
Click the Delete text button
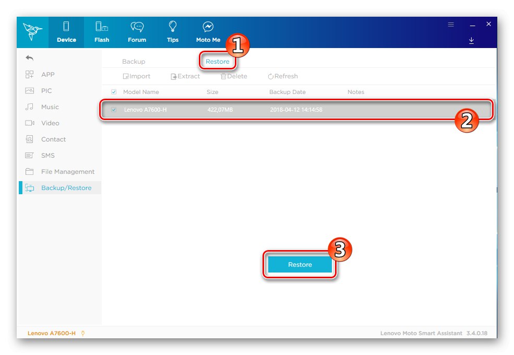(237, 76)
